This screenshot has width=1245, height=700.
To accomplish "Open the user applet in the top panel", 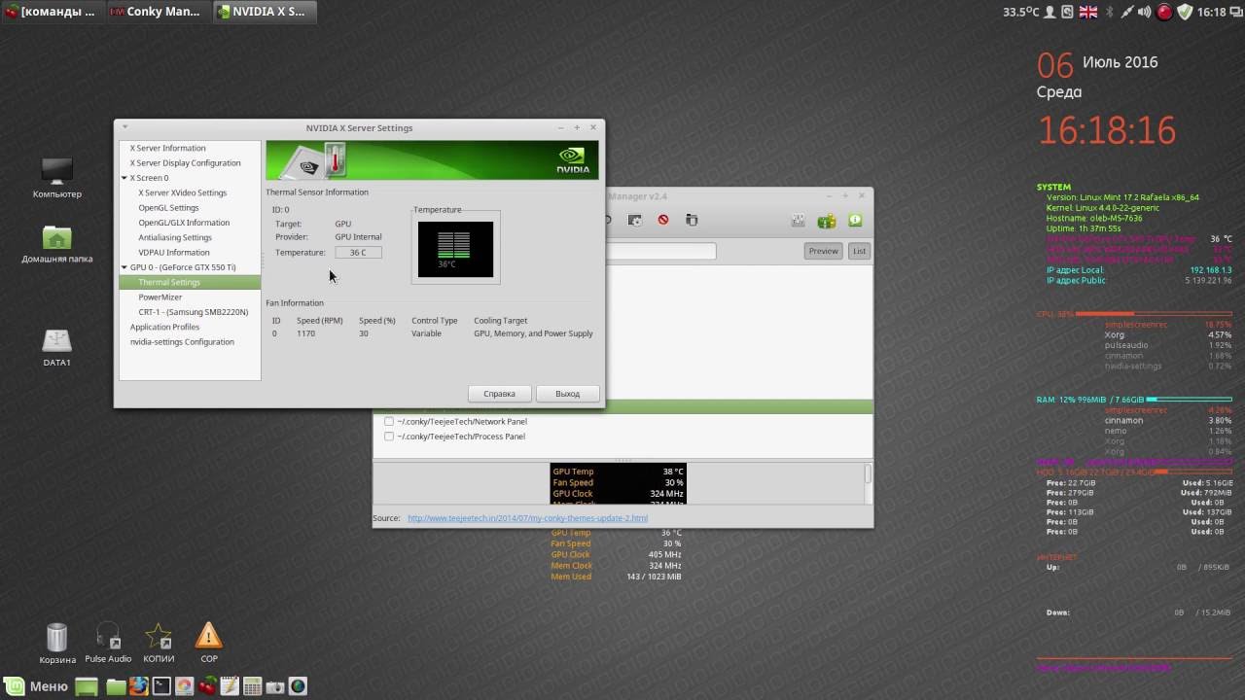I will coord(1050,12).
